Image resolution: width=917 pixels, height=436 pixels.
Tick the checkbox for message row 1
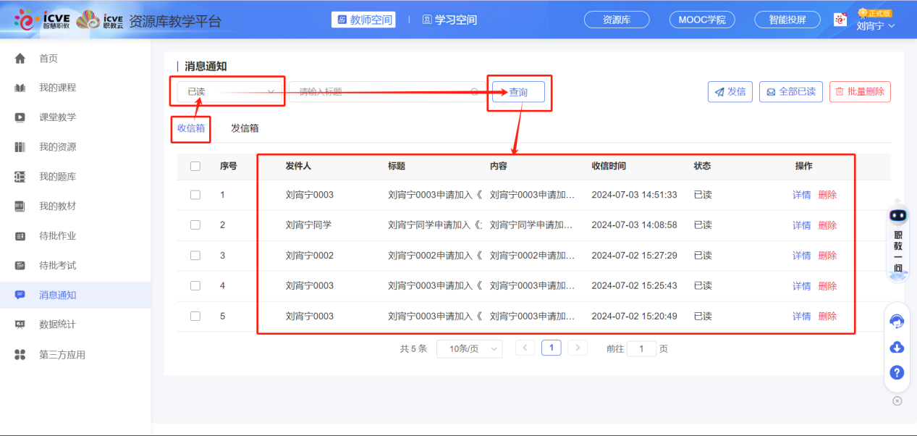point(194,194)
